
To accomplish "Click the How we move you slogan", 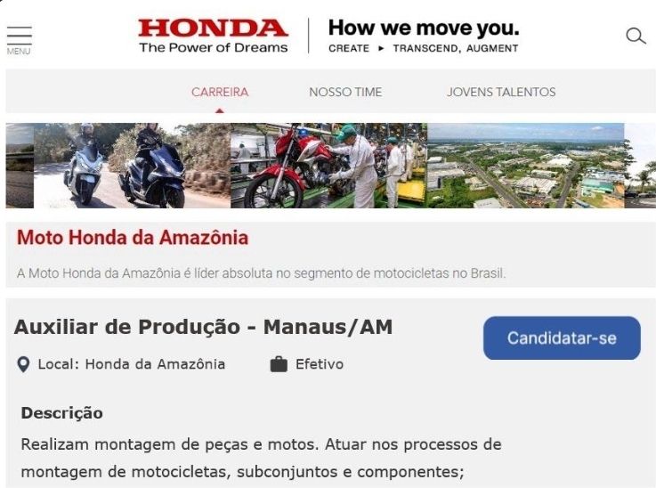I will point(424,28).
